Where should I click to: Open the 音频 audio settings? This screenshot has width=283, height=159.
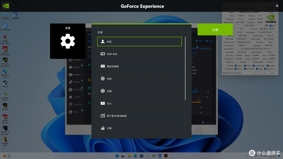point(139,128)
